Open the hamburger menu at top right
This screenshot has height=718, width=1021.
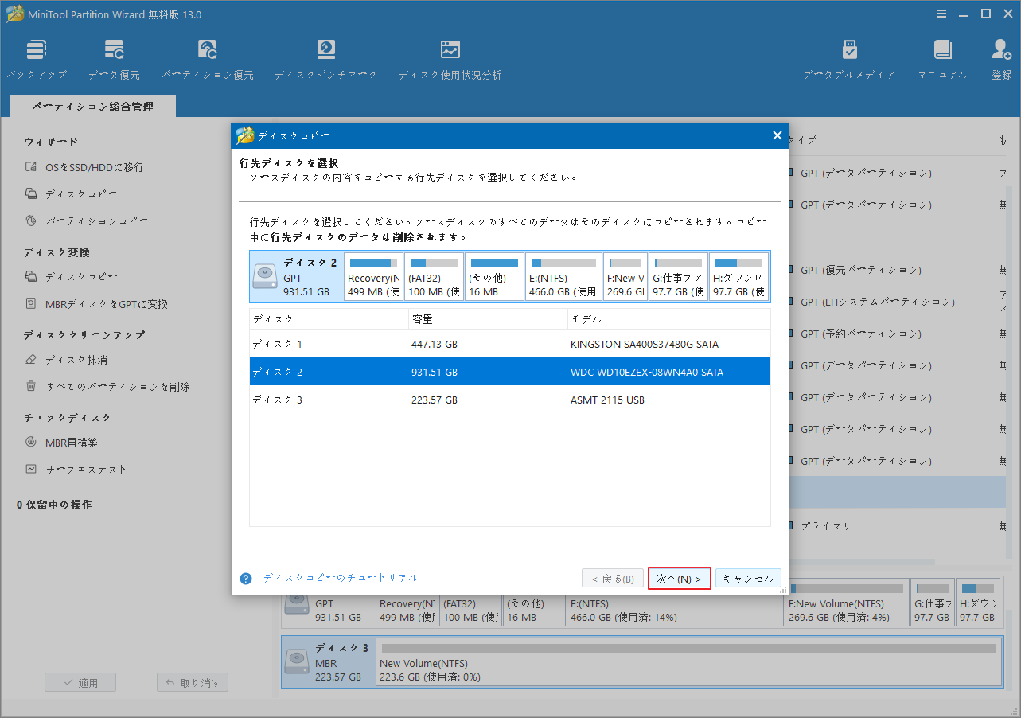point(941,13)
